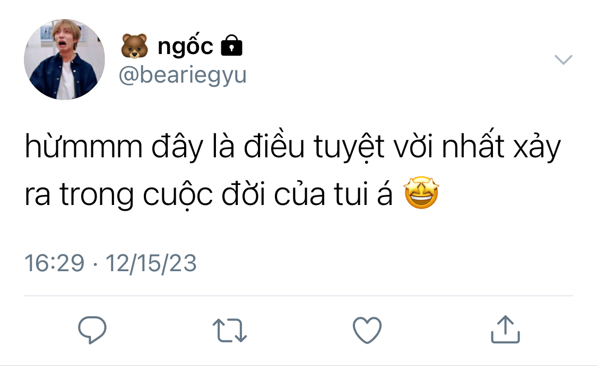Like the tweet with the heart icon
597x366 pixels.
pos(367,330)
